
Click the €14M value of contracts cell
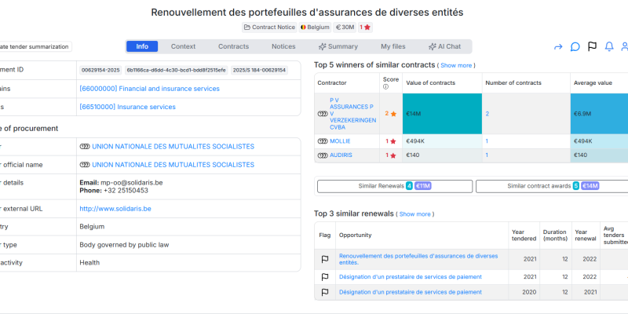[442, 114]
